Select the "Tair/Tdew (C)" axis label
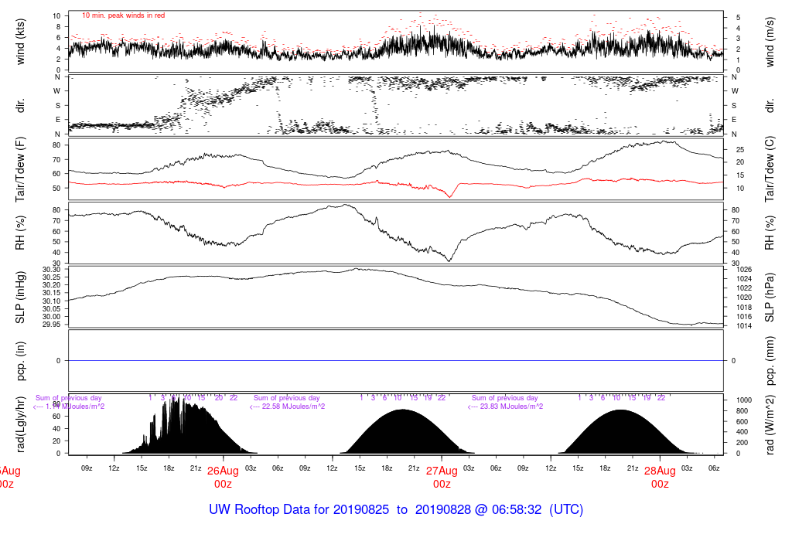Image resolution: width=792 pixels, height=541 pixels. click(x=770, y=169)
